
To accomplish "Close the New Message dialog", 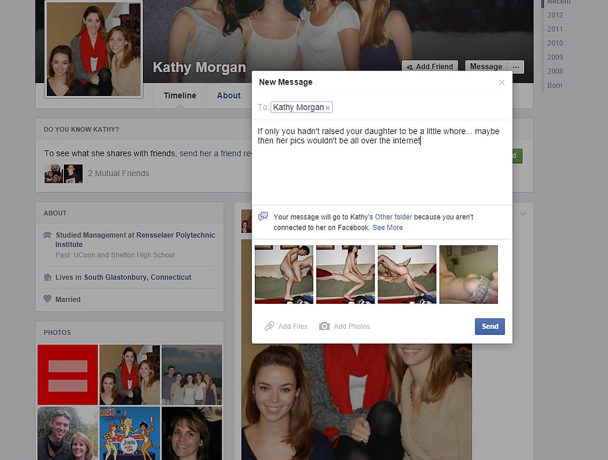I will point(502,82).
